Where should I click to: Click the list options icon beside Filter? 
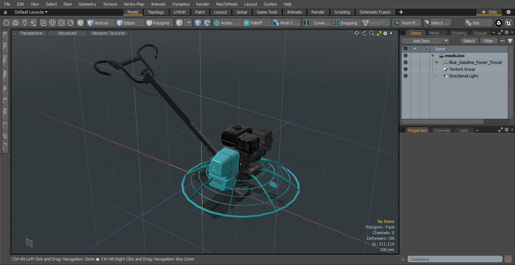coord(503,41)
